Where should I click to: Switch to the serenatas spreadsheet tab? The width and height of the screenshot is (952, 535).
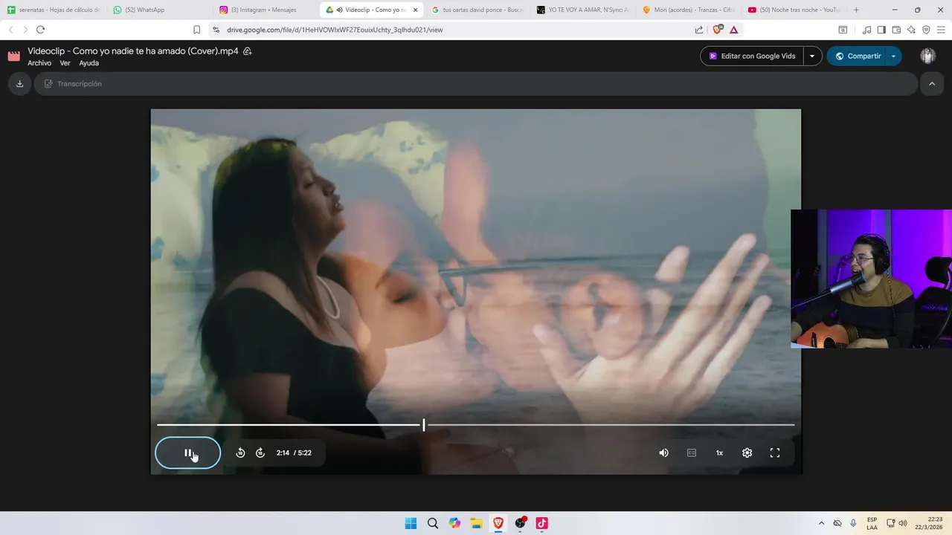pos(54,10)
